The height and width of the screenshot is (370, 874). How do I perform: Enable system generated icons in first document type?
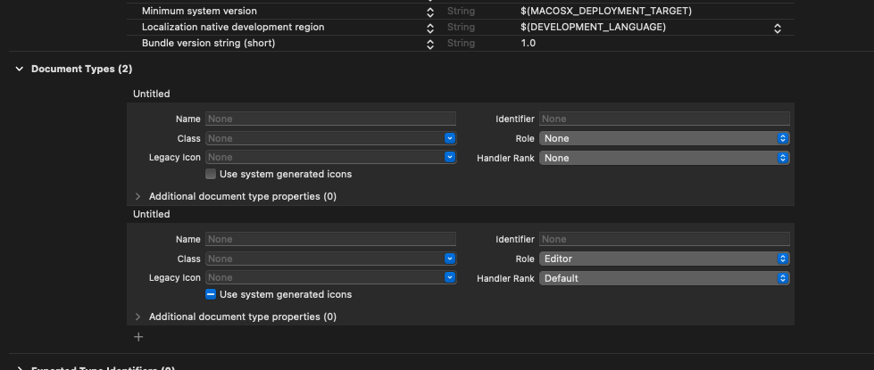coord(211,174)
